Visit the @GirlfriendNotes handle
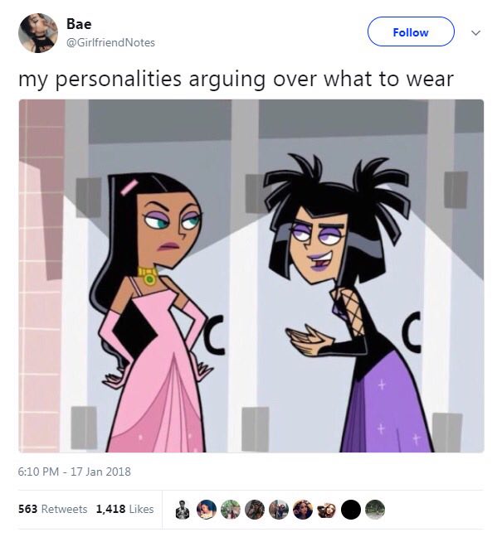 click(110, 42)
